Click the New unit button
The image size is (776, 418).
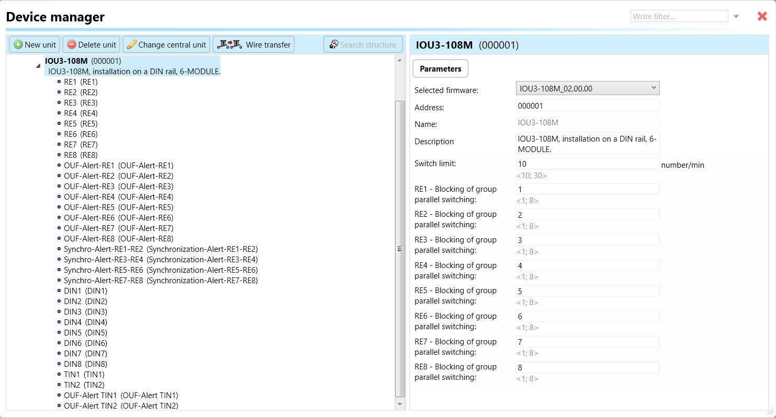[35, 44]
